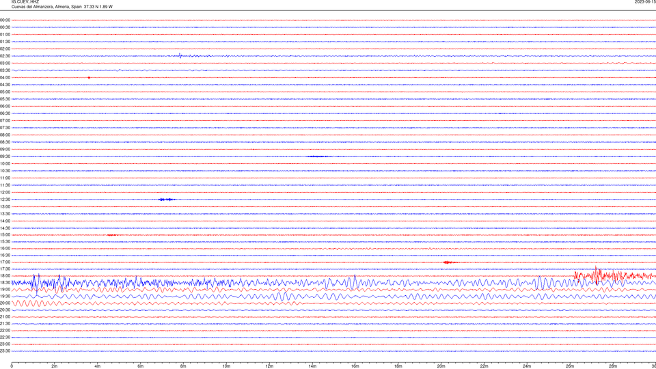Screen dimensions: 656x369
Task: Click the '10m' x-axis label
Action: 226,366
